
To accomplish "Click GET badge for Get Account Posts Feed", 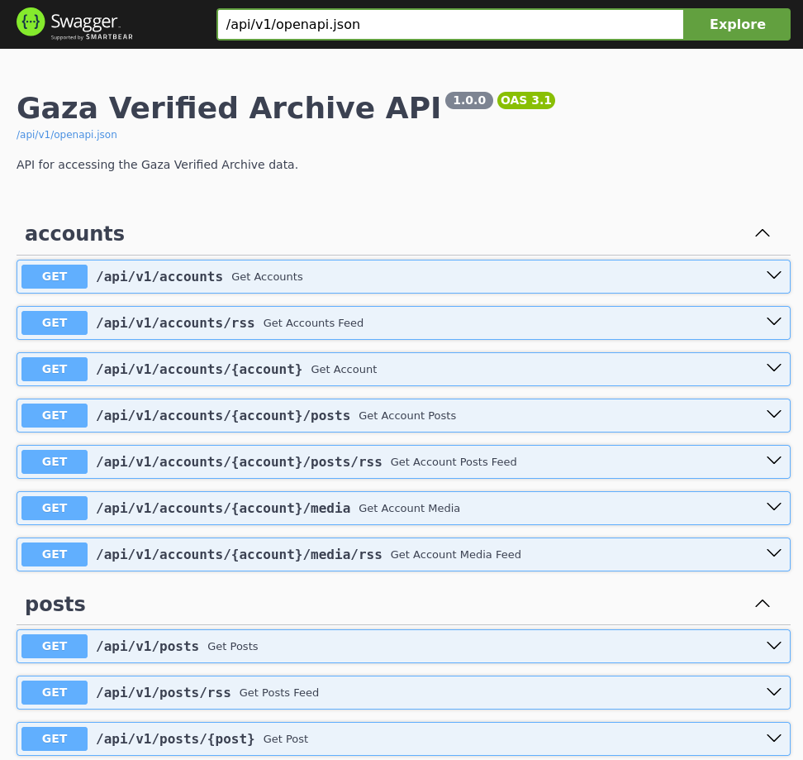I will click(55, 461).
